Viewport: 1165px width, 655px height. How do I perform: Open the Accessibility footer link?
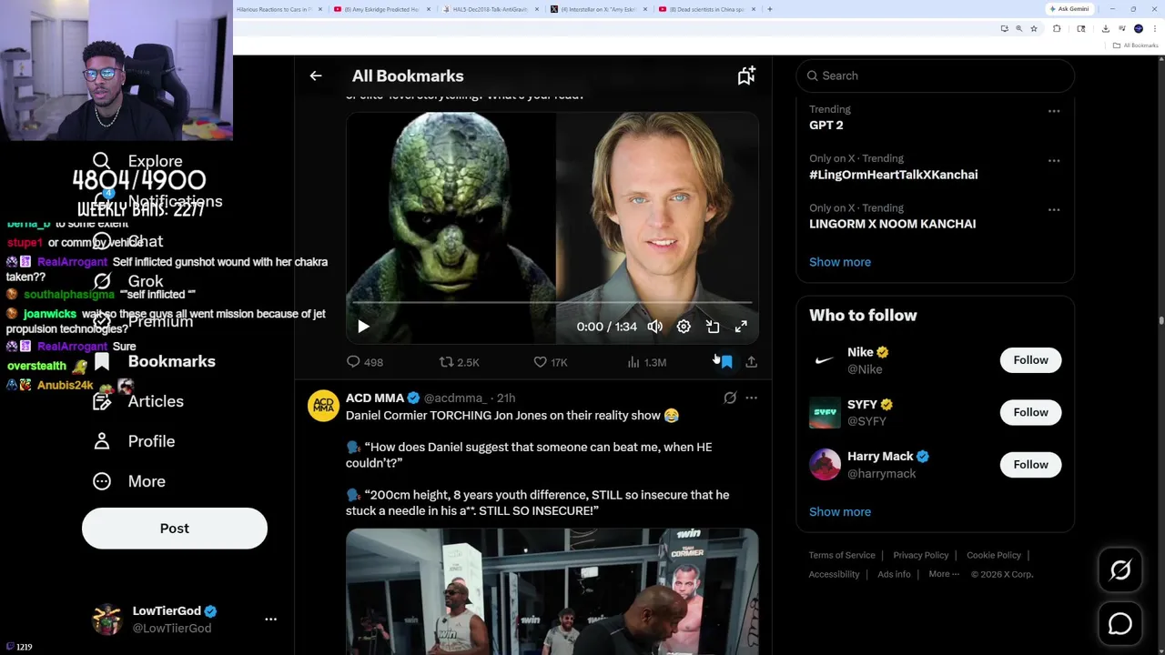[834, 574]
